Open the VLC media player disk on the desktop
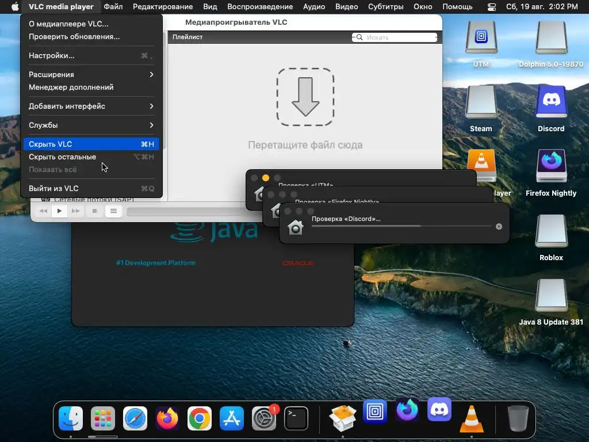 (481, 165)
